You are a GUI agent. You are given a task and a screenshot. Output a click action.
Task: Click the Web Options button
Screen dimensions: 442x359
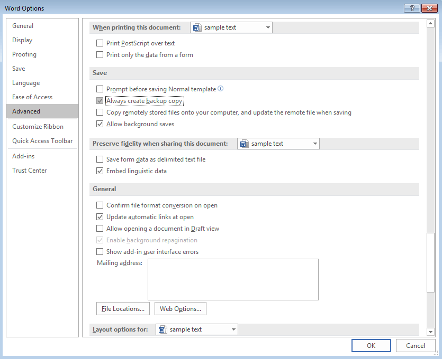(181, 309)
